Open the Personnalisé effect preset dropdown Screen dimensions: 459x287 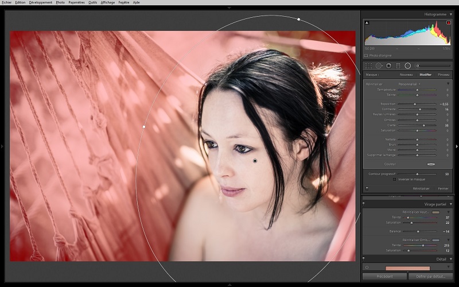tap(409, 84)
